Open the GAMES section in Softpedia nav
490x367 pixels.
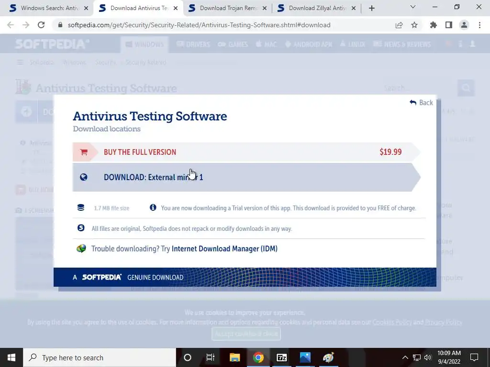[x=233, y=44]
